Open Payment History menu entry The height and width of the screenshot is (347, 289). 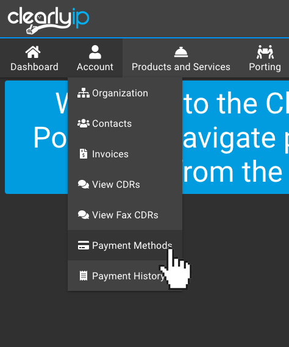125,276
